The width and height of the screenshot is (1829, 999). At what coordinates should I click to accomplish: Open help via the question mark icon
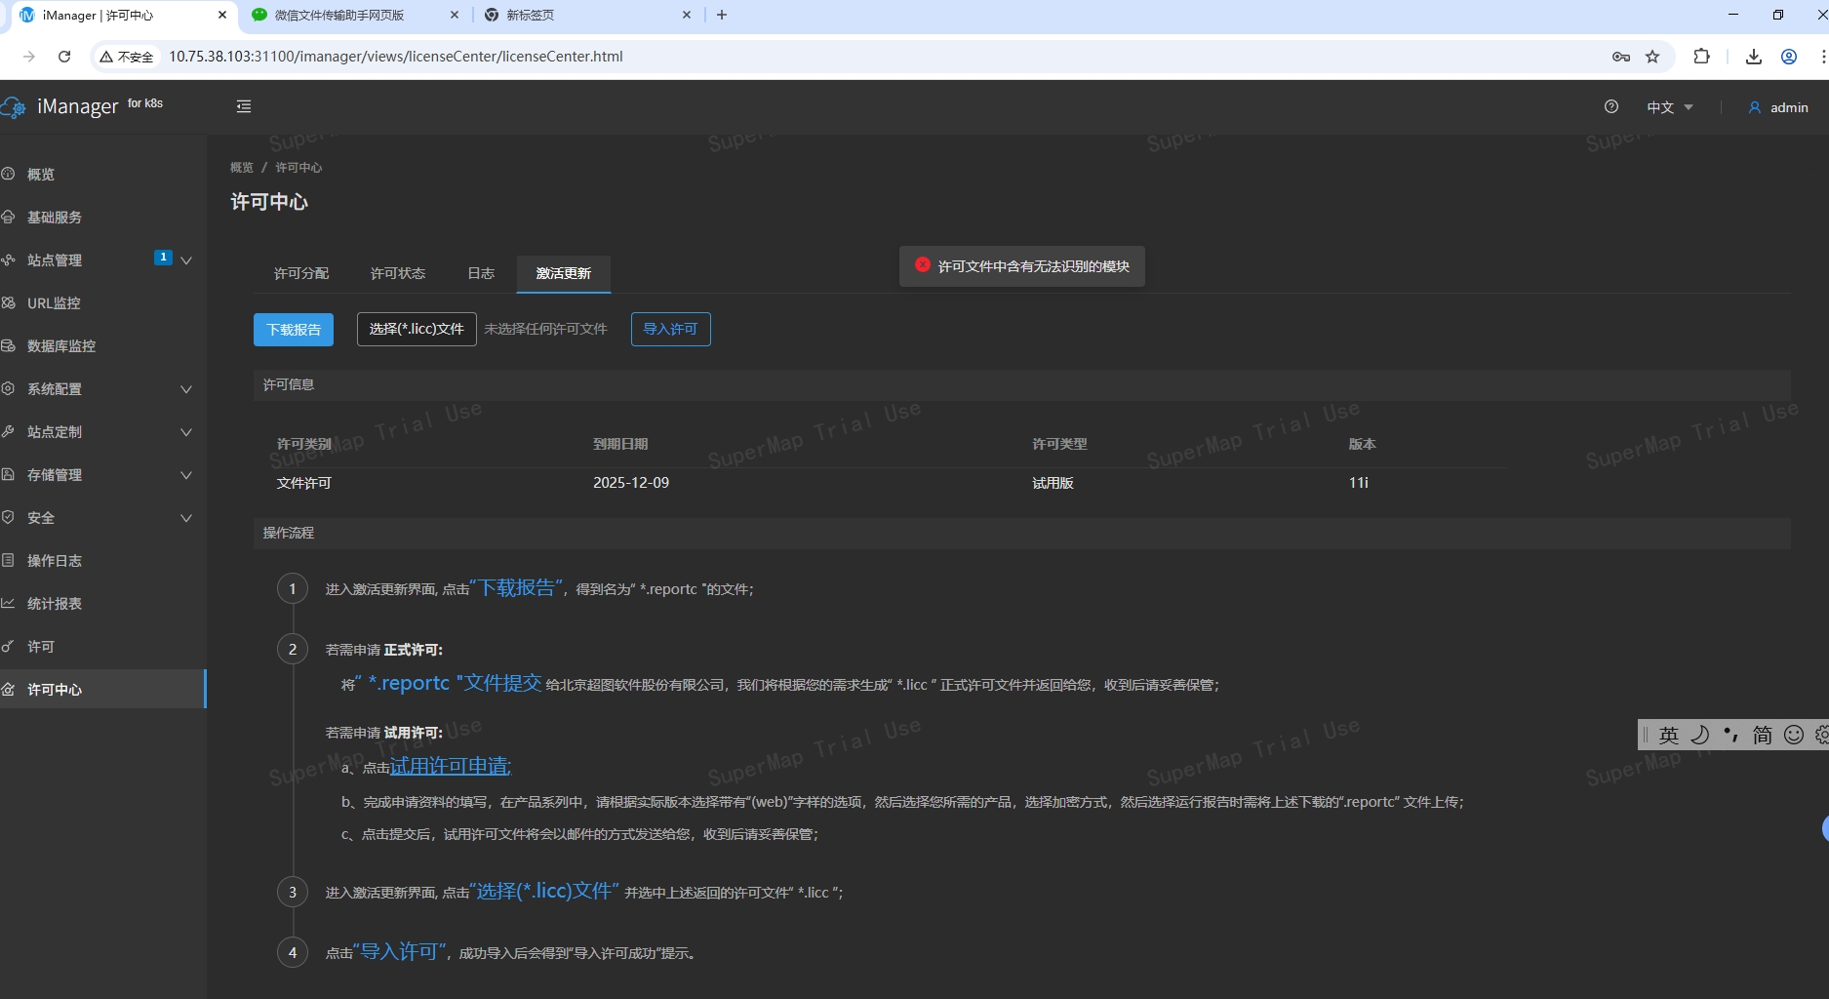tap(1611, 106)
